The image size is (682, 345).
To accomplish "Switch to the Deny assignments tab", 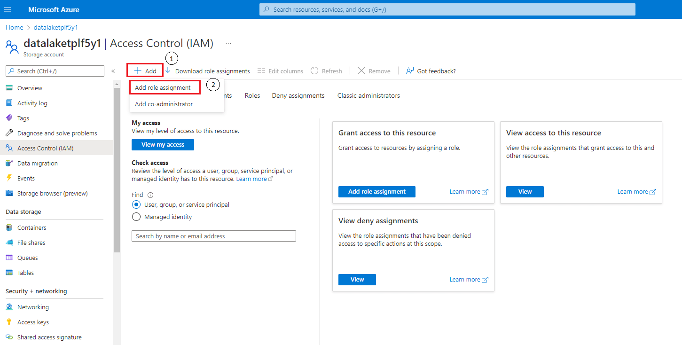I will click(x=298, y=95).
